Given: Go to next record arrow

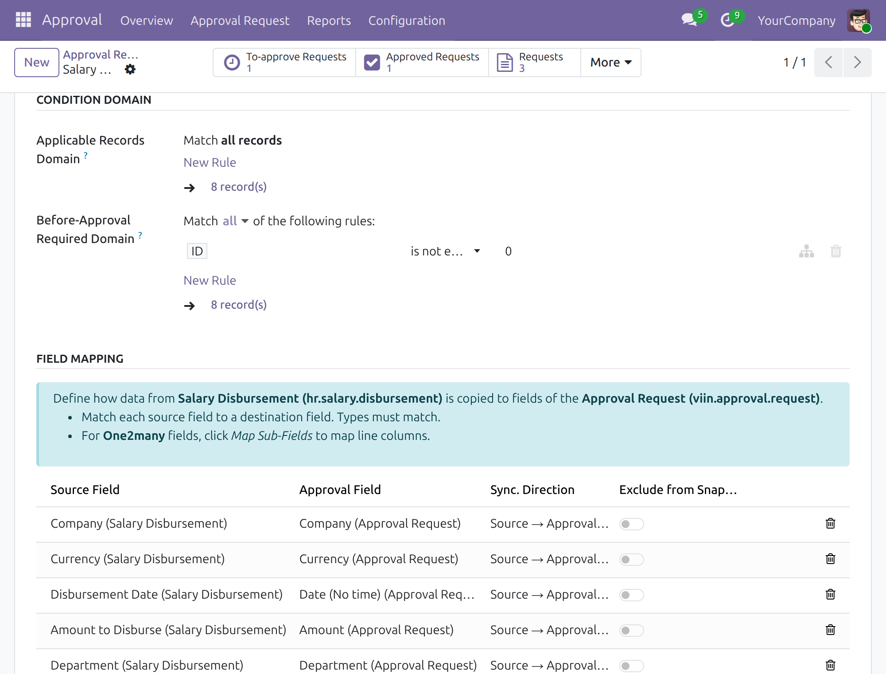Looking at the screenshot, I should (857, 62).
